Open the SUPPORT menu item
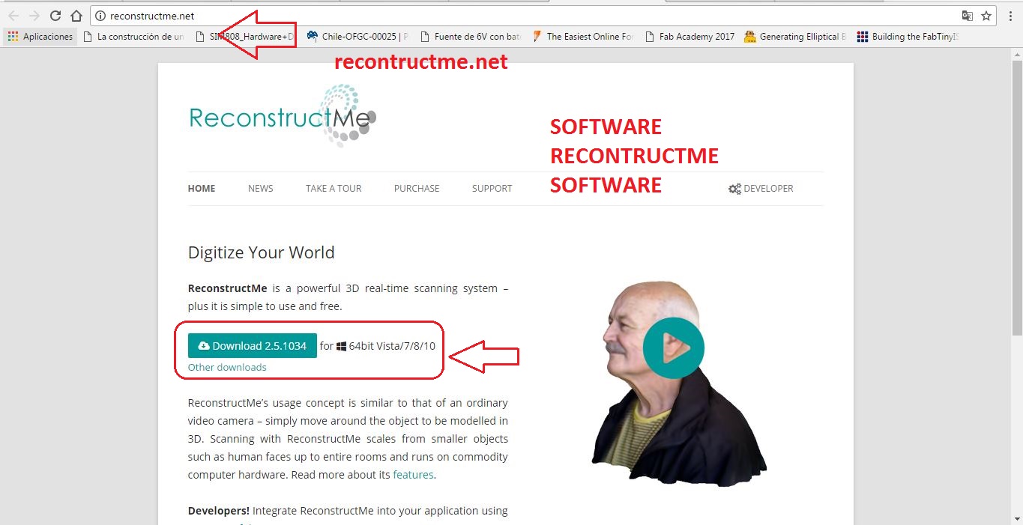 (x=492, y=189)
